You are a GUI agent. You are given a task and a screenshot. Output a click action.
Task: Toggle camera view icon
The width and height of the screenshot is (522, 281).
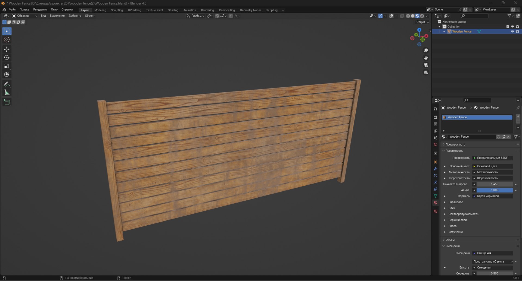click(x=426, y=65)
